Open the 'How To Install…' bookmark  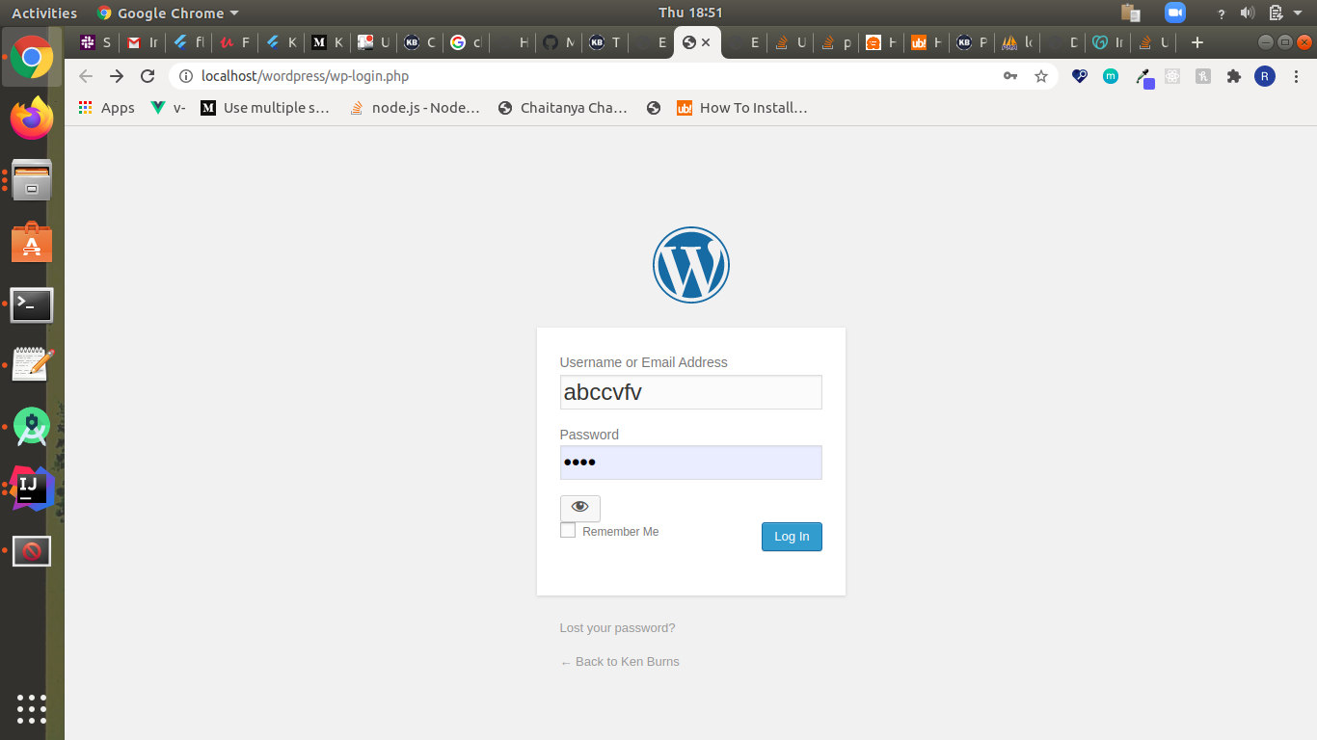[x=741, y=108]
